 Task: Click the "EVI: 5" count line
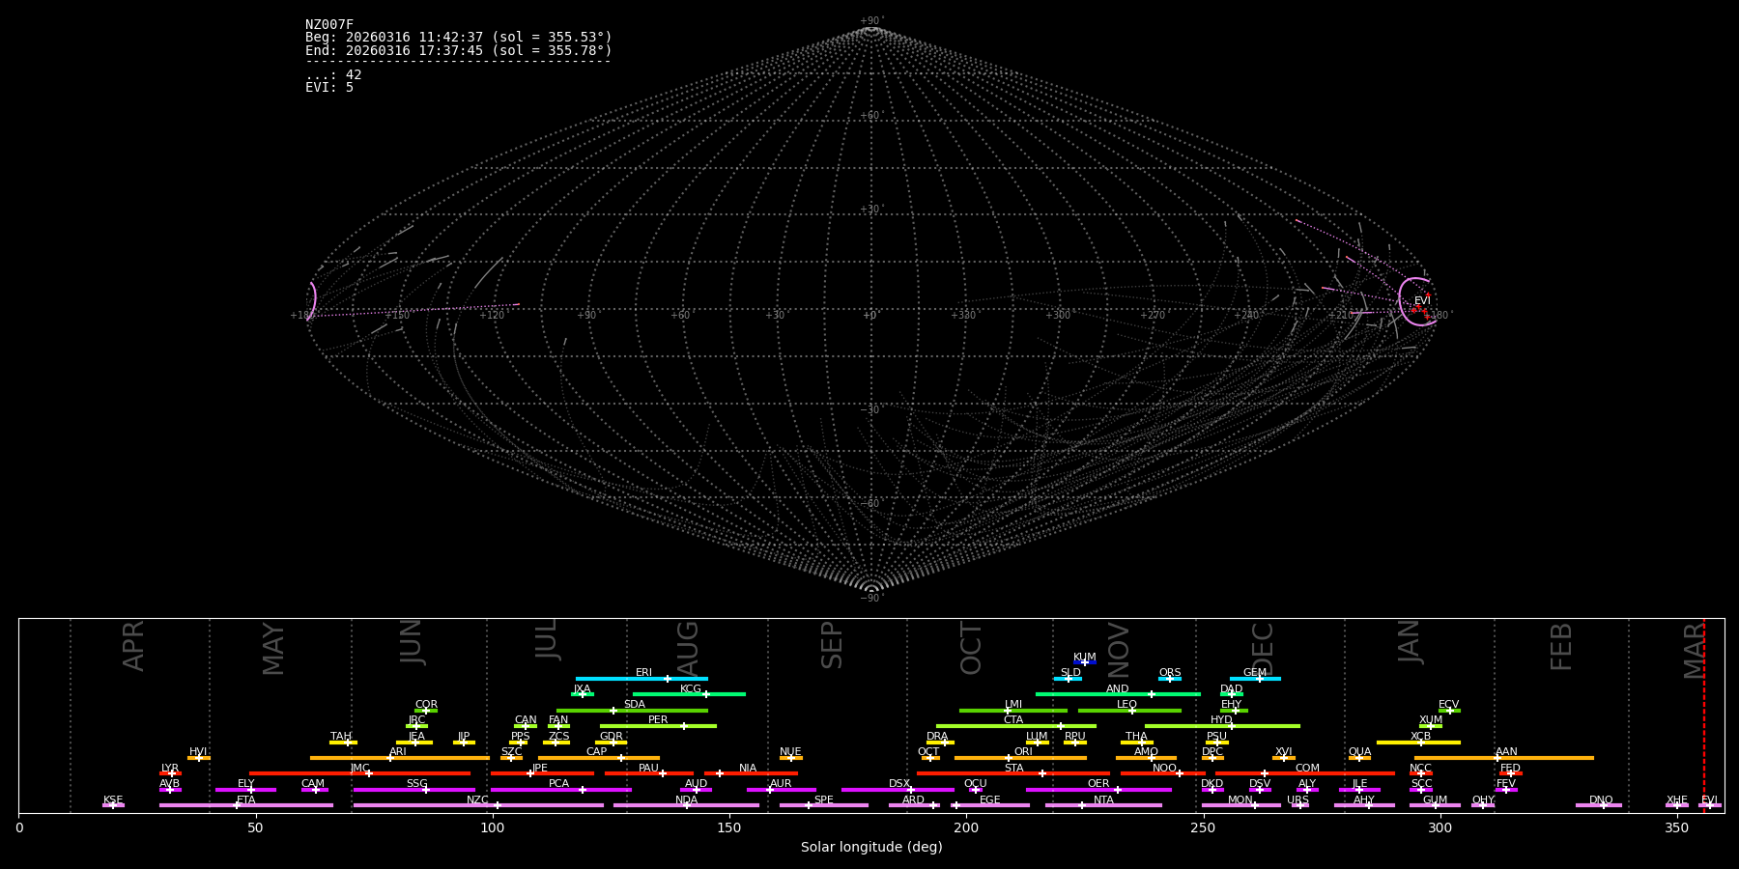click(329, 88)
